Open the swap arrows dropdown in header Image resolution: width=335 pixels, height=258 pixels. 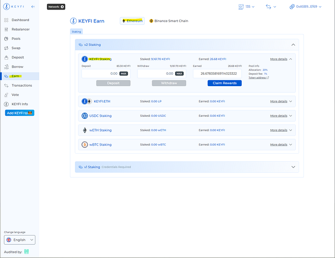click(x=271, y=7)
